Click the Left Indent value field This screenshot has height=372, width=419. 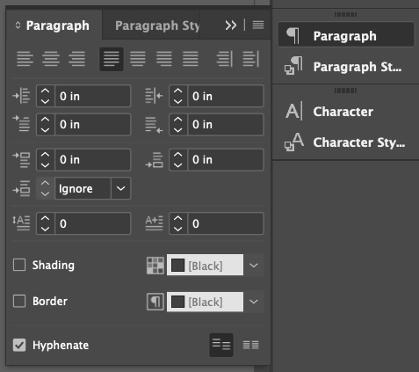coord(92,96)
